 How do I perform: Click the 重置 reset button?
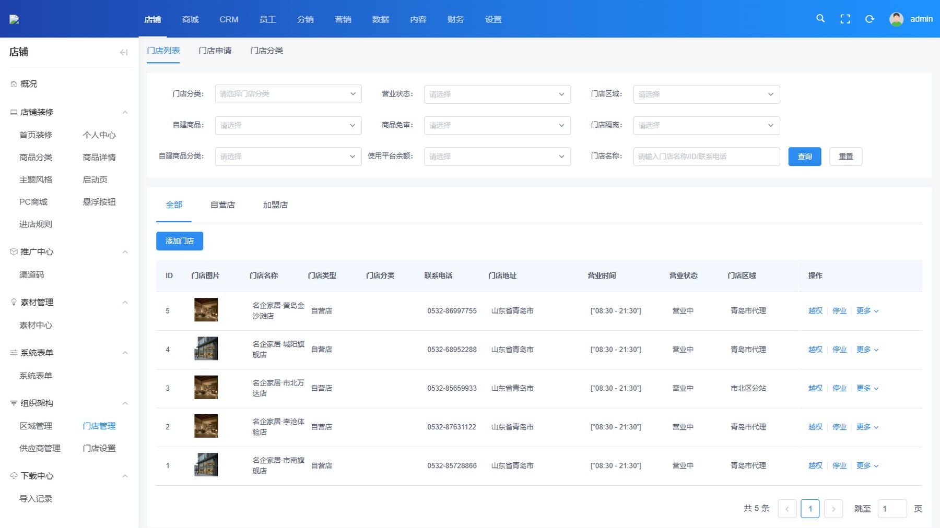[845, 157]
